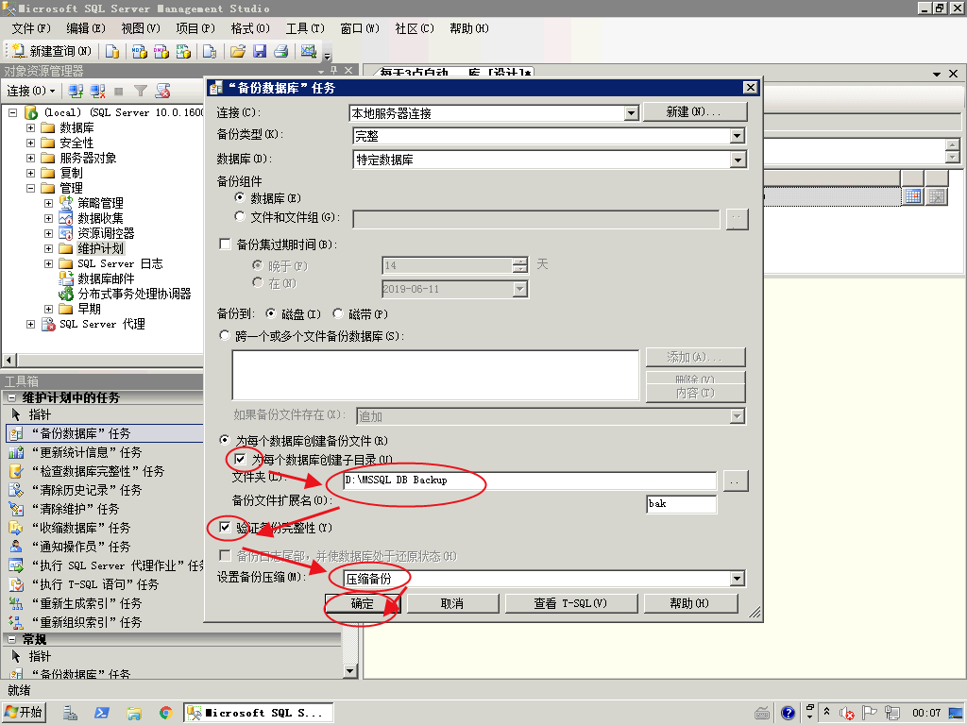
Task: Collapse the 维护计划中的任务 toolbox section
Action: coord(11,397)
